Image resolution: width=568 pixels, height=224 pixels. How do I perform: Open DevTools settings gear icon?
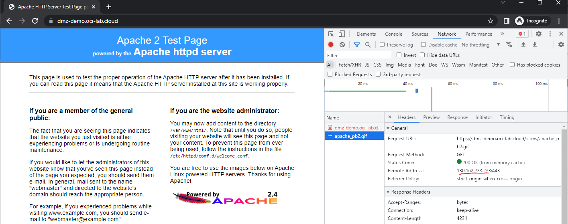[539, 34]
